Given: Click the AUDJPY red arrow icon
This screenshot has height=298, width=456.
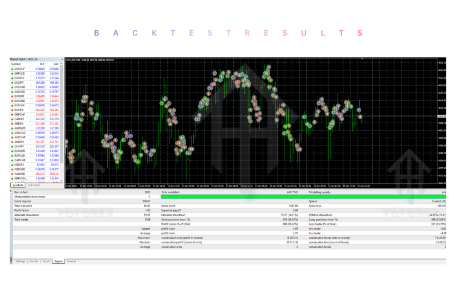Looking at the screenshot, I should 12,142.
